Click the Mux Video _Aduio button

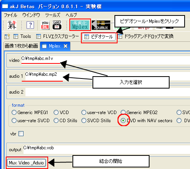pyautogui.click(x=26, y=163)
